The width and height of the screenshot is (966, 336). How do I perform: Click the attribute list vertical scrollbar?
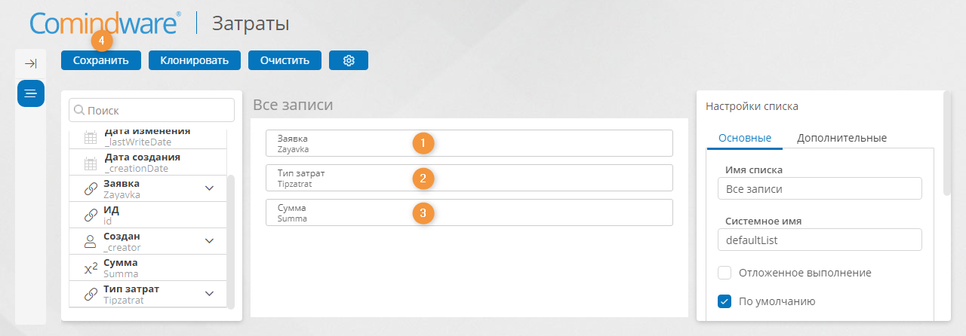231,241
